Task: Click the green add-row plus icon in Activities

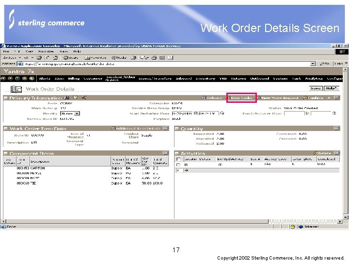Action: (x=187, y=170)
